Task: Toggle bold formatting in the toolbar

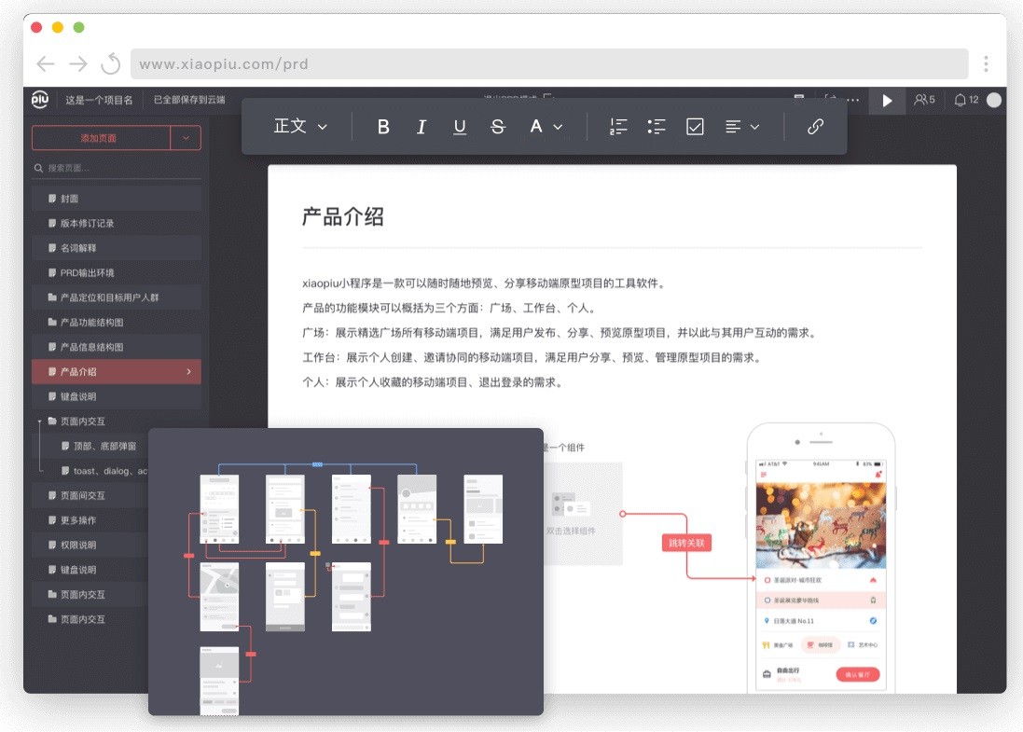Action: tap(382, 127)
